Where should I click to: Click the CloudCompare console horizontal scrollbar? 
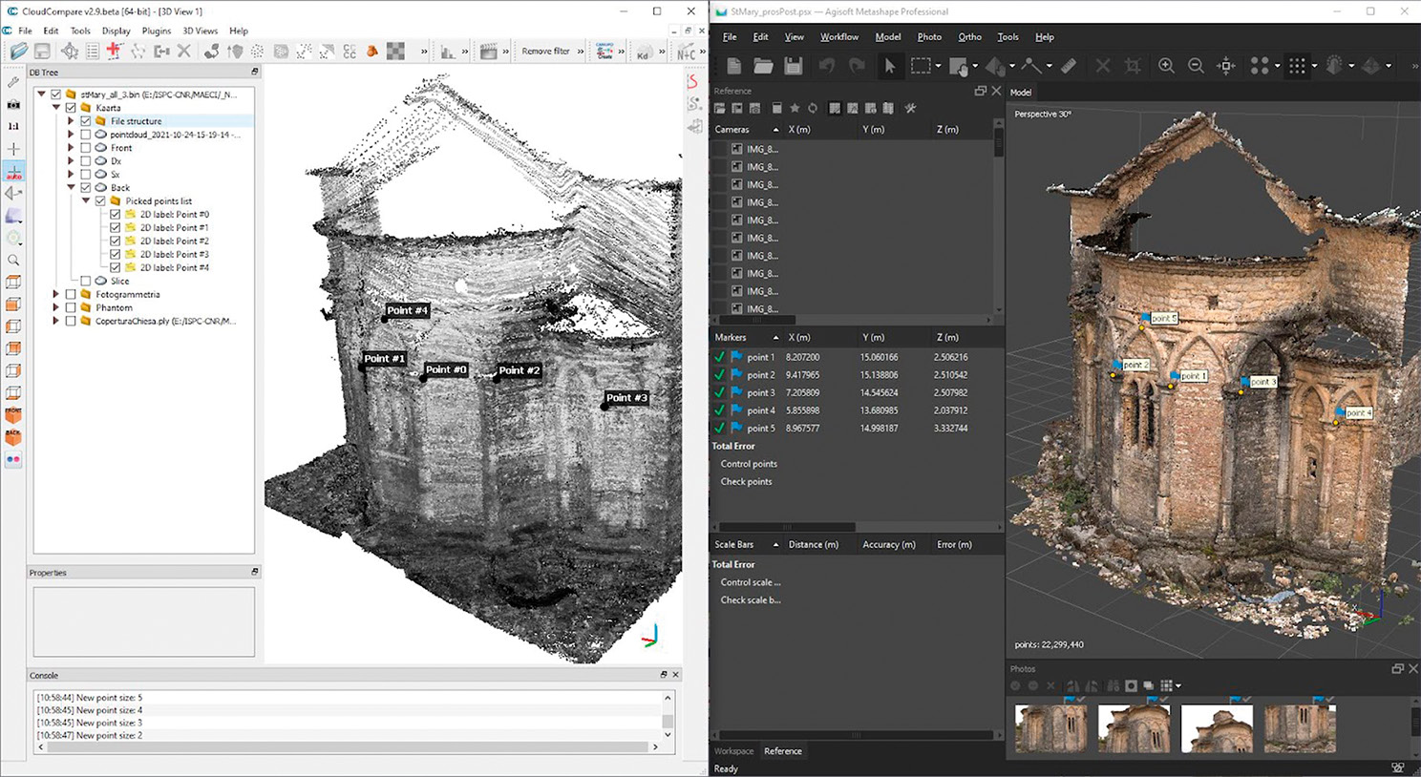coord(347,747)
